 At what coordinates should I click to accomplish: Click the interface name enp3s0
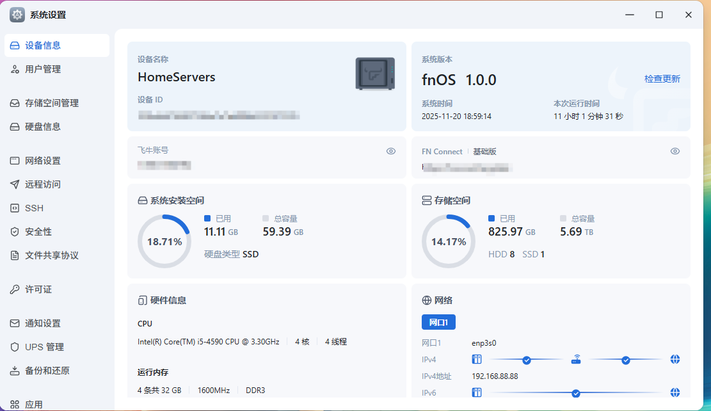484,343
